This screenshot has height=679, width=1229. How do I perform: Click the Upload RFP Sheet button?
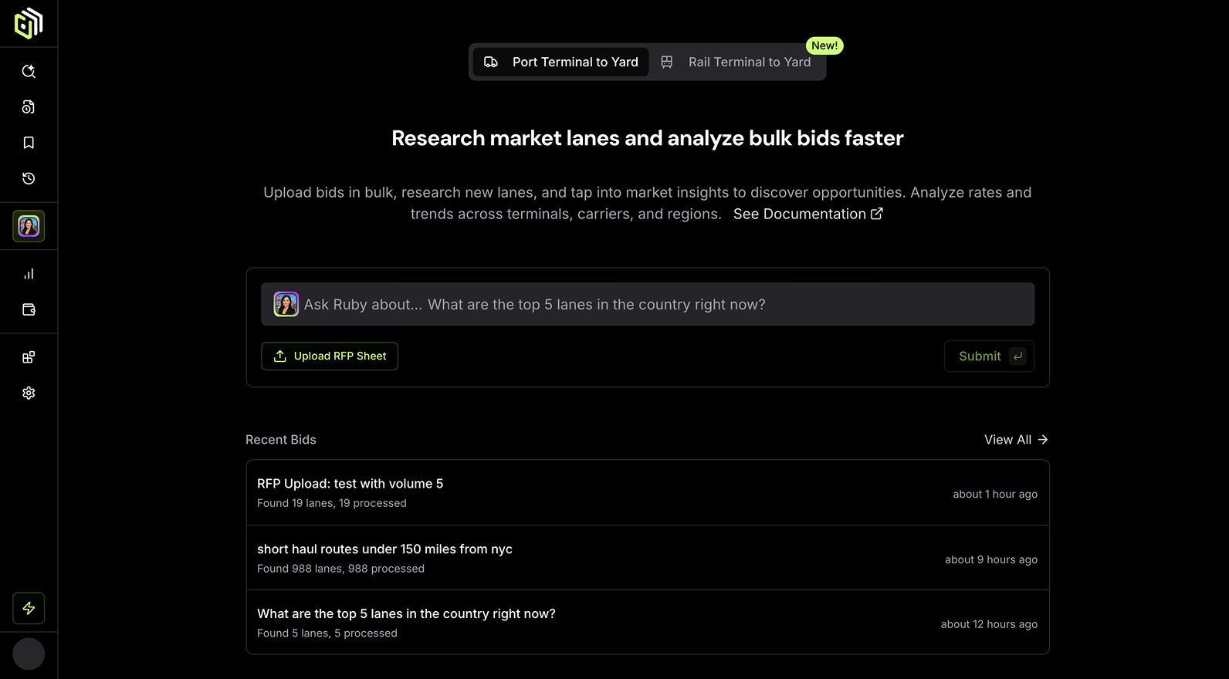pyautogui.click(x=330, y=356)
